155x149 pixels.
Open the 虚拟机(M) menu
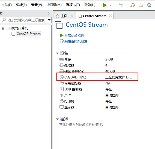54,5
